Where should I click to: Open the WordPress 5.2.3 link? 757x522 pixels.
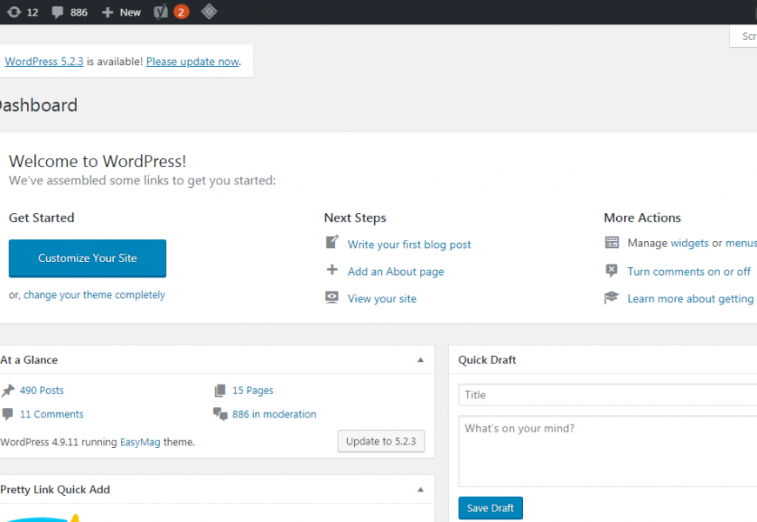(x=44, y=61)
